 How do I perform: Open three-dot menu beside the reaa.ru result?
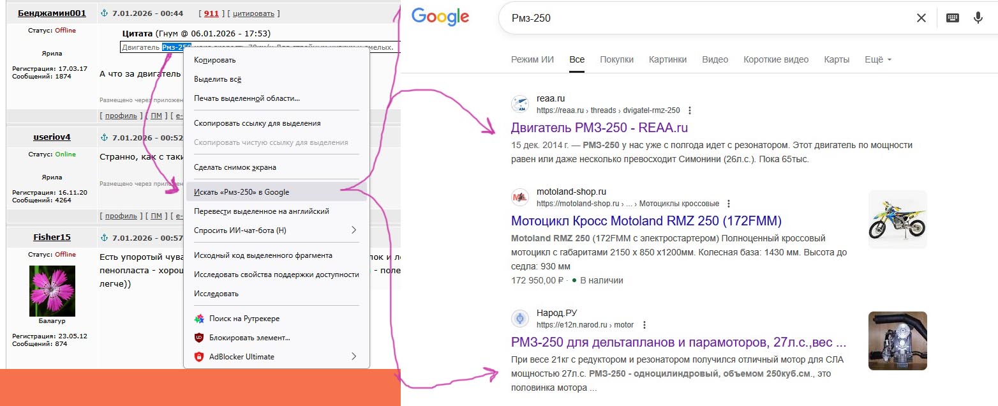(x=689, y=110)
